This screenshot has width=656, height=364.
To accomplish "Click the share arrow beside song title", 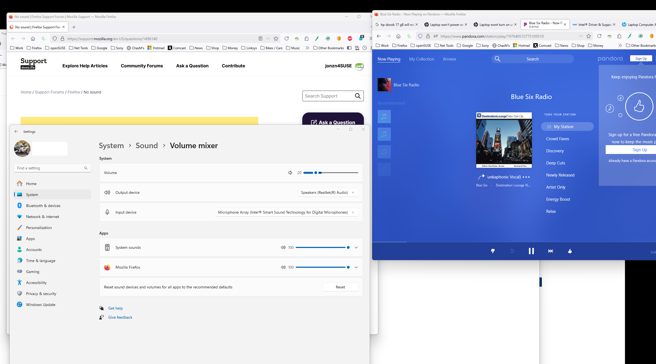I will pos(481,177).
